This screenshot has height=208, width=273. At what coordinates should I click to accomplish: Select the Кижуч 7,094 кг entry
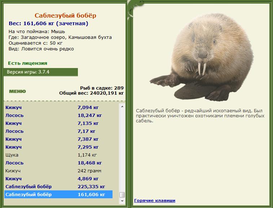pyautogui.click(x=58, y=108)
